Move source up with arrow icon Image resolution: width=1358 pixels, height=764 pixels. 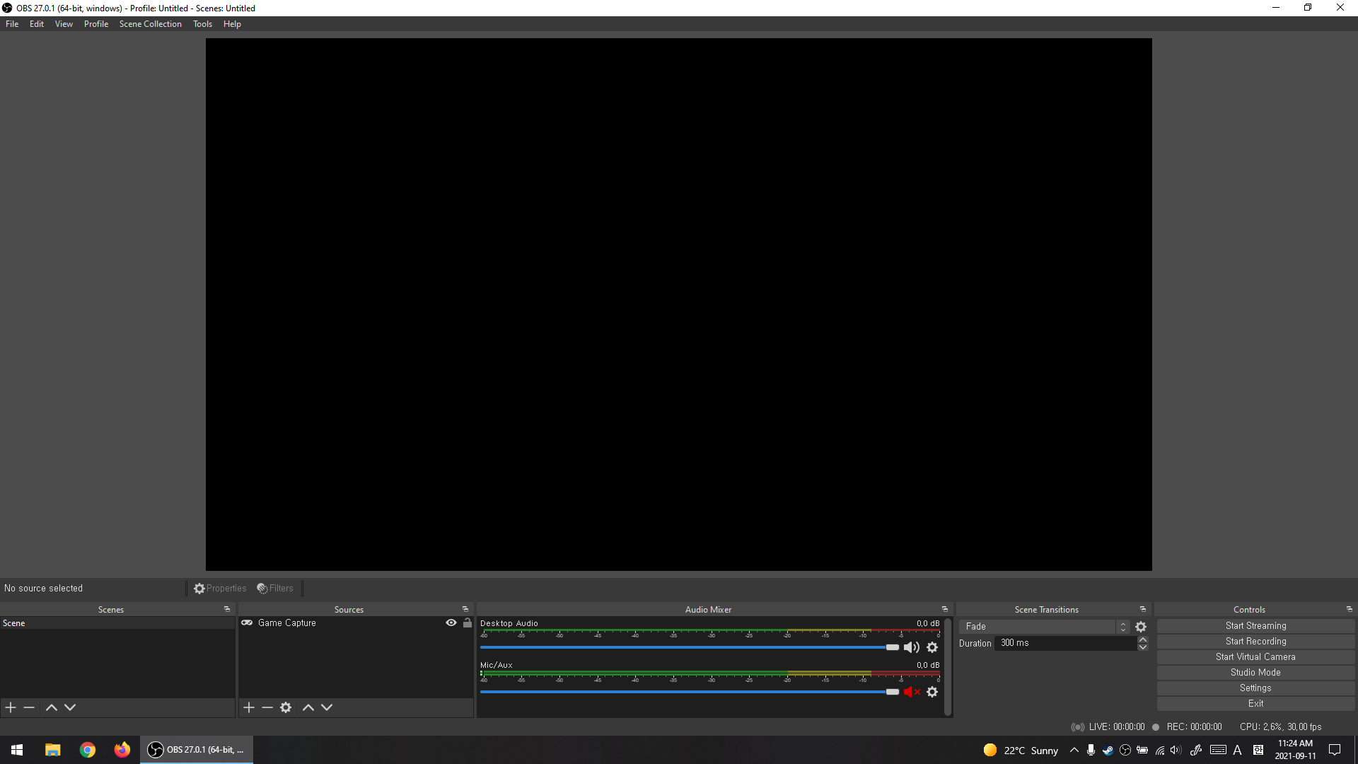pyautogui.click(x=308, y=707)
